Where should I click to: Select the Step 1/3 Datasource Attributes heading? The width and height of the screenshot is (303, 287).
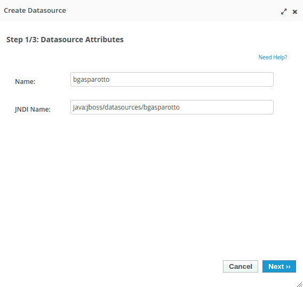point(65,40)
